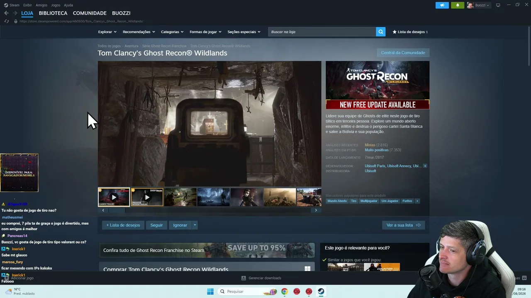Open the Steam announcements megaphone
531x298 pixels.
442,5
